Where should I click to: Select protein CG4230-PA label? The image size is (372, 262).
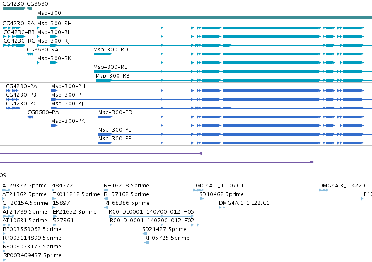click(21, 86)
